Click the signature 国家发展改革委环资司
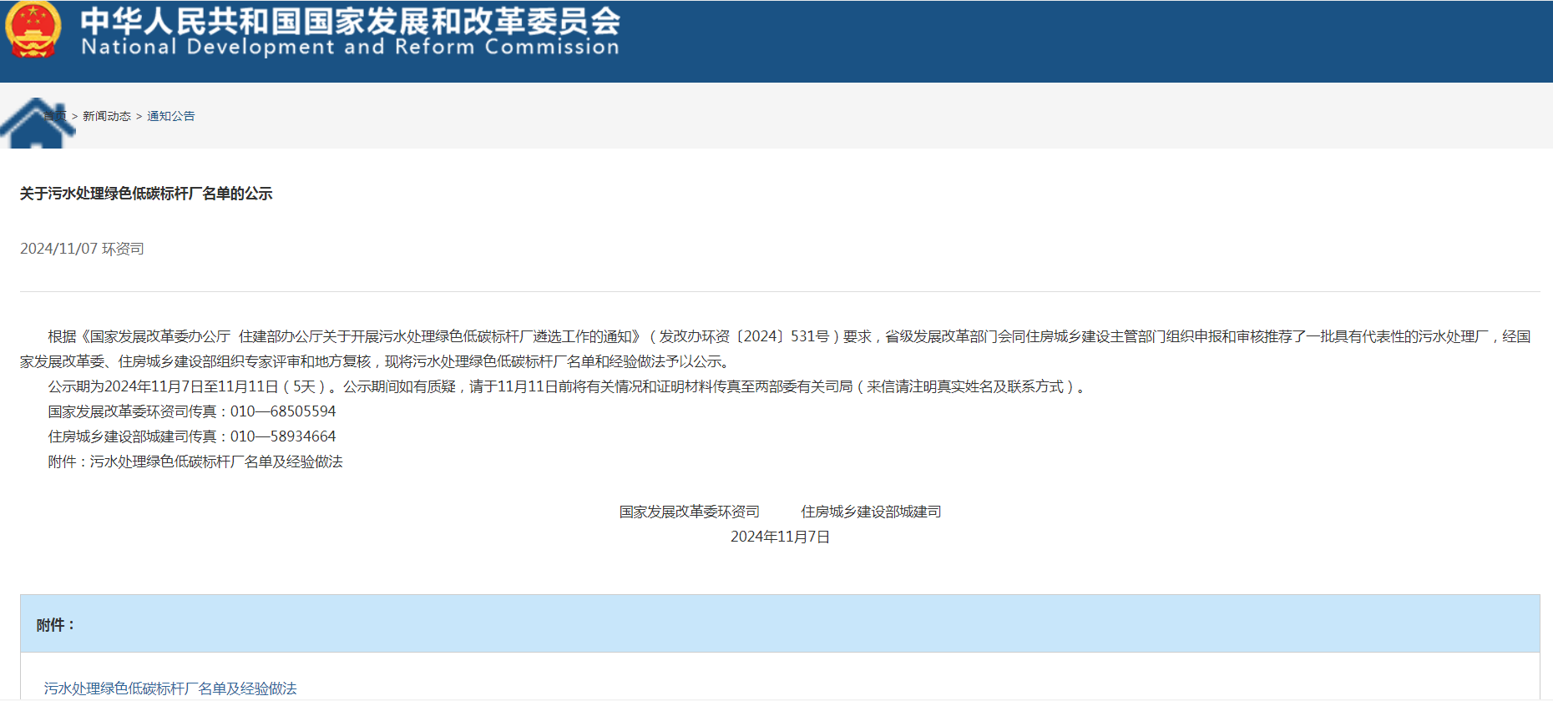Viewport: 1553px width, 701px height. [690, 512]
